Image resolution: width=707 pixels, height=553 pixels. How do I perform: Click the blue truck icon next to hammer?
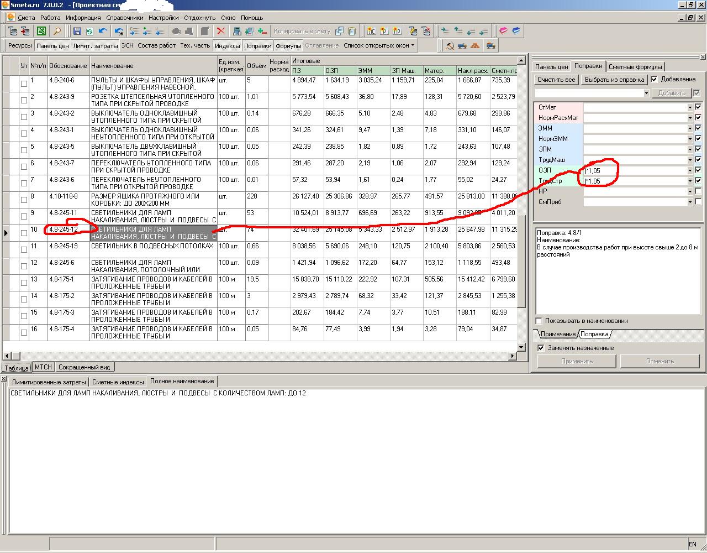point(462,45)
